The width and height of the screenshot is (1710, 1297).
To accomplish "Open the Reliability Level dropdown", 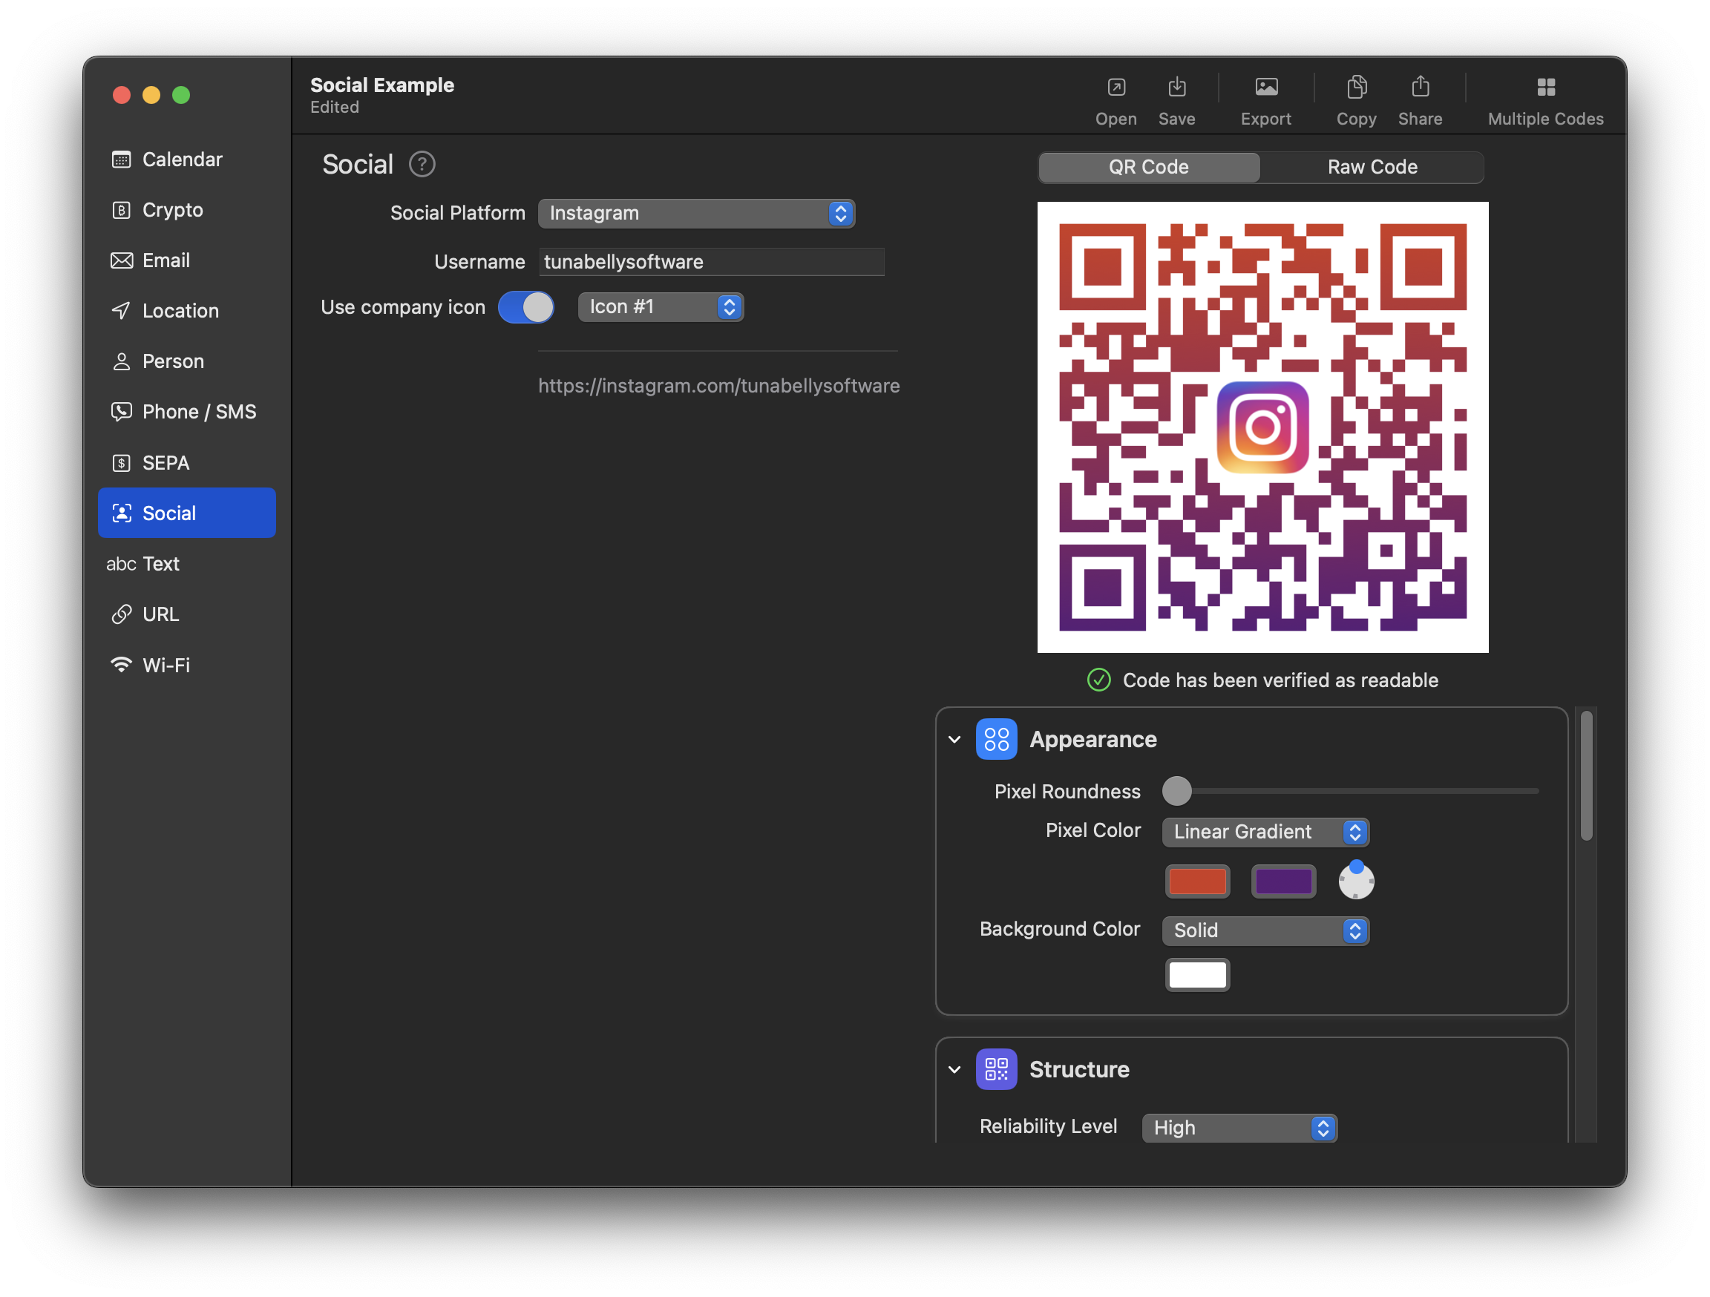I will tap(1239, 1126).
